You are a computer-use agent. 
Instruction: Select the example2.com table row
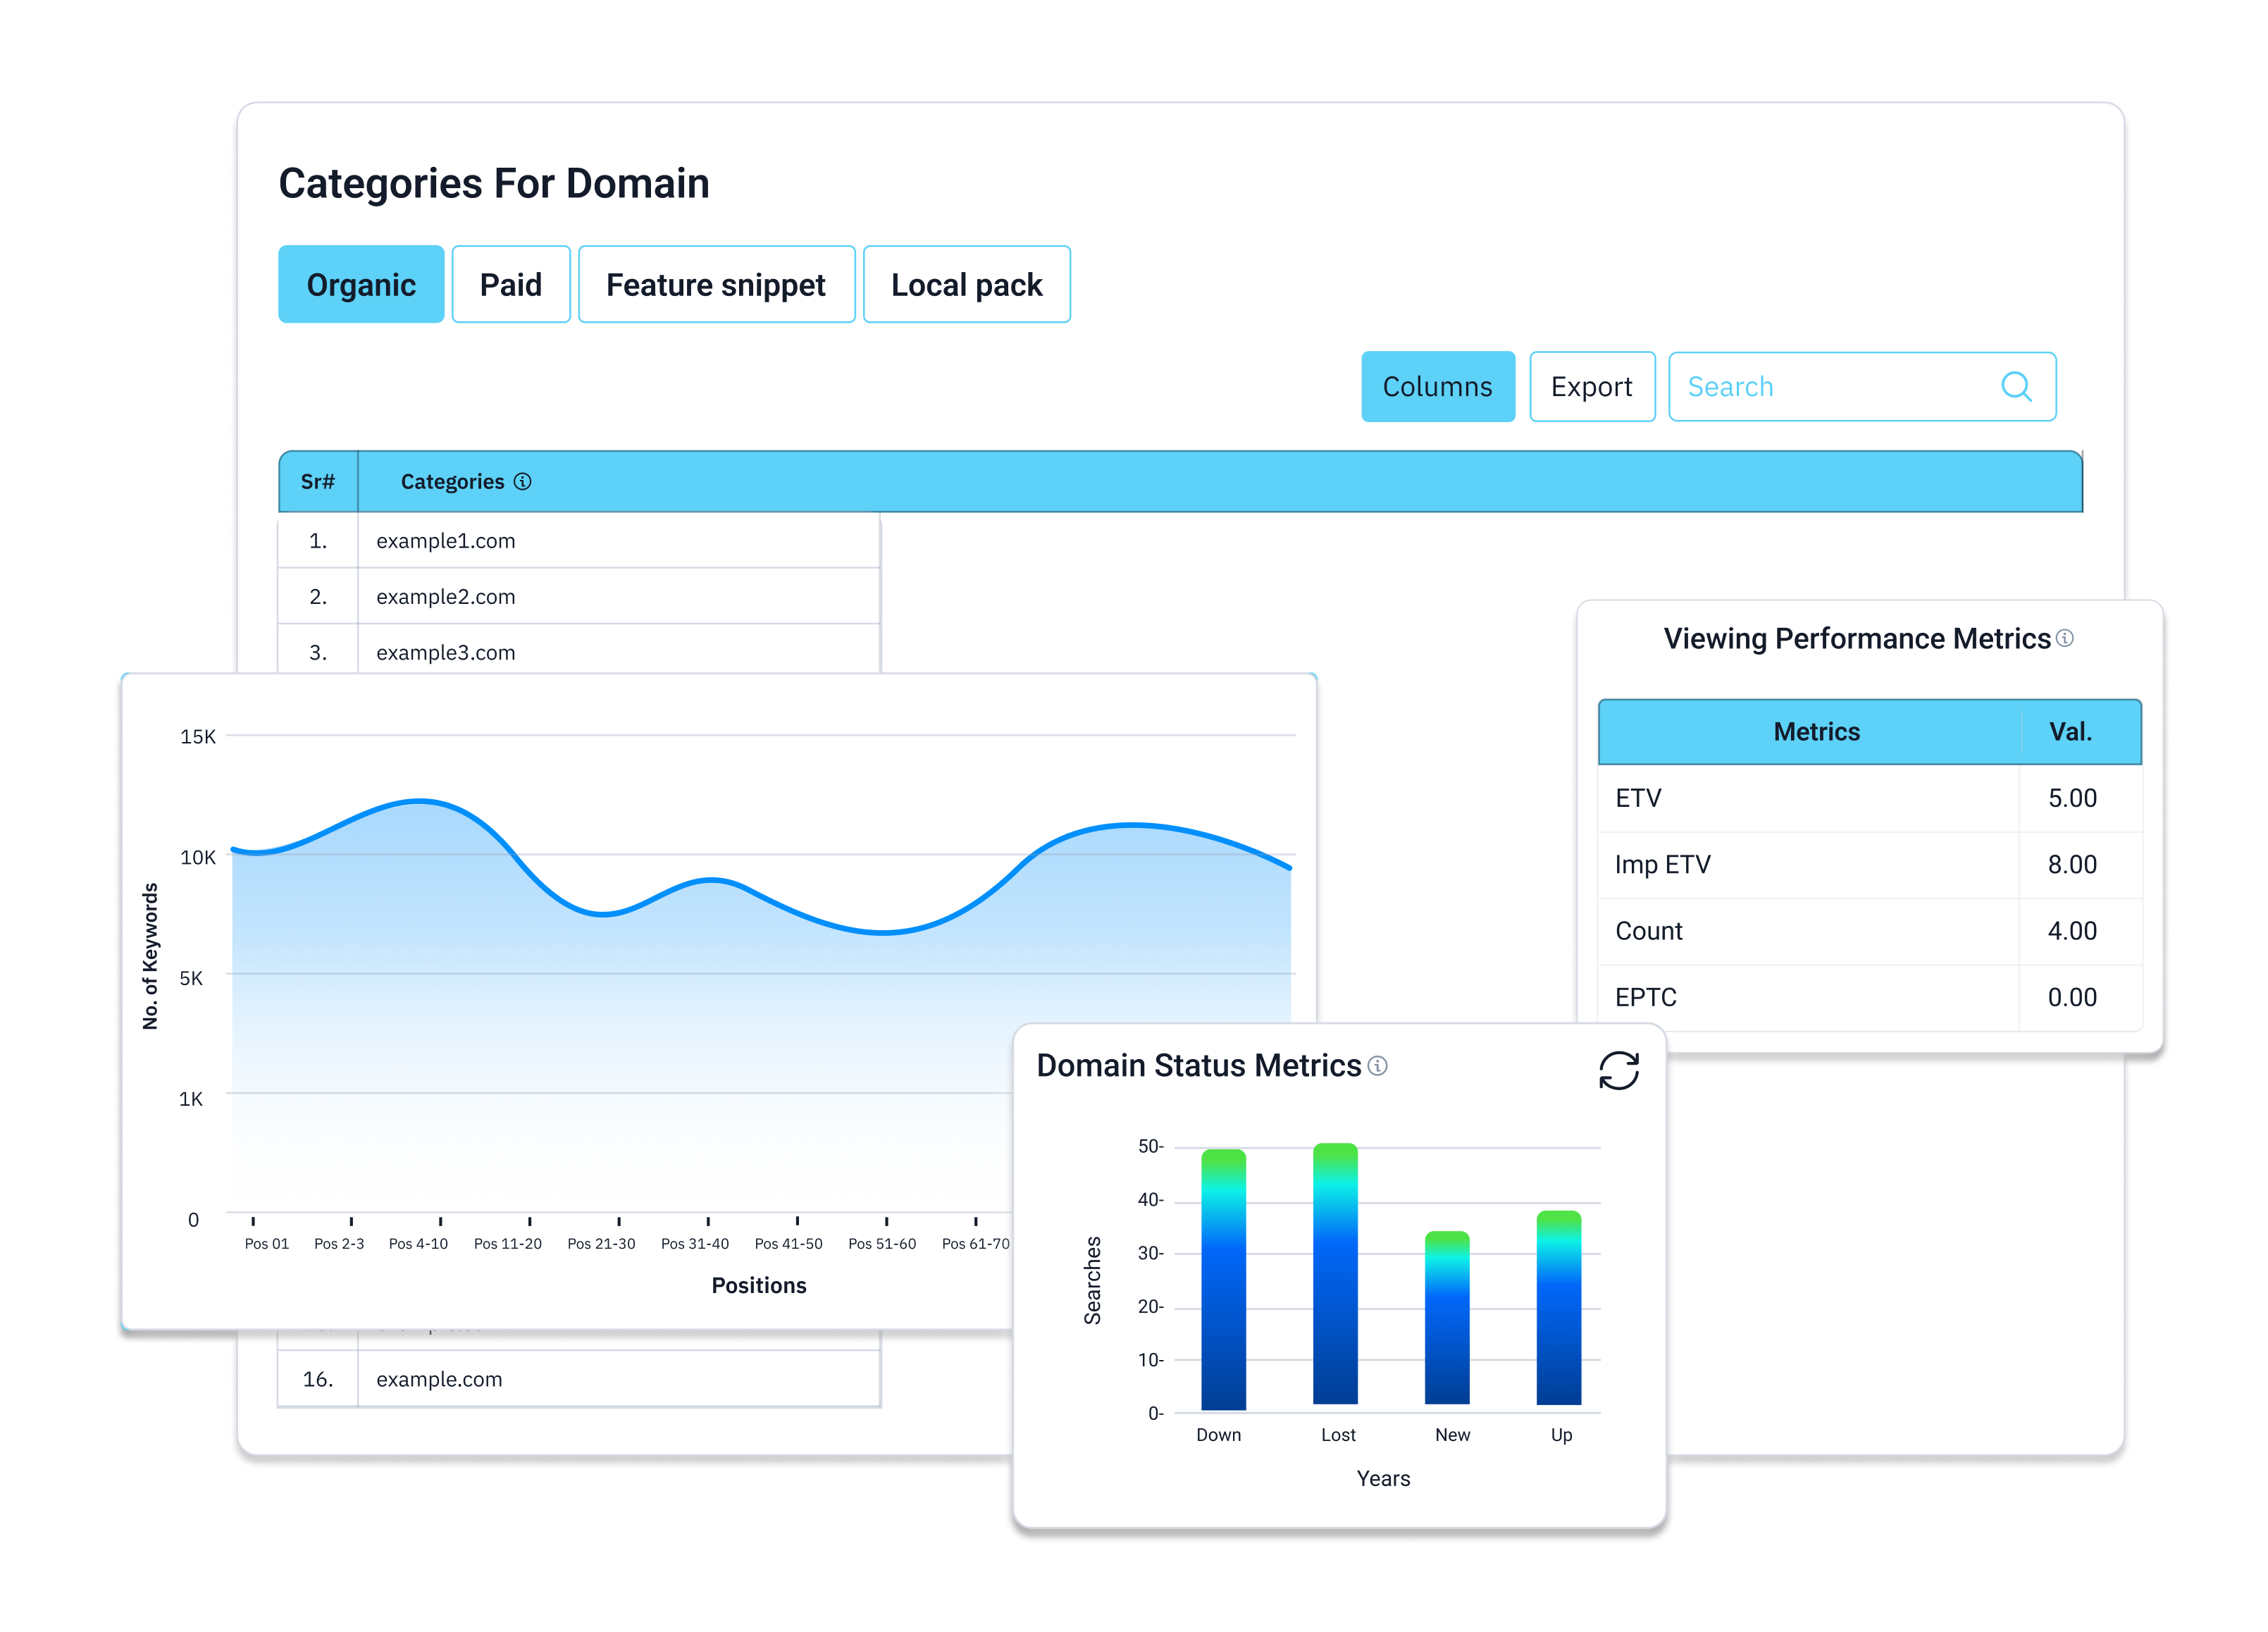445,597
